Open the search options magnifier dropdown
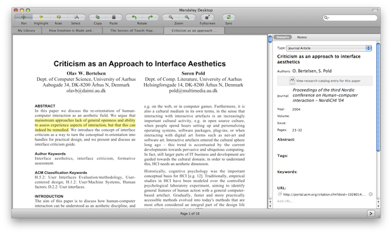 (x=326, y=18)
